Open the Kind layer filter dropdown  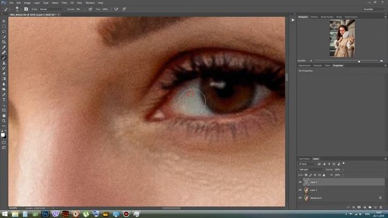coord(307,164)
